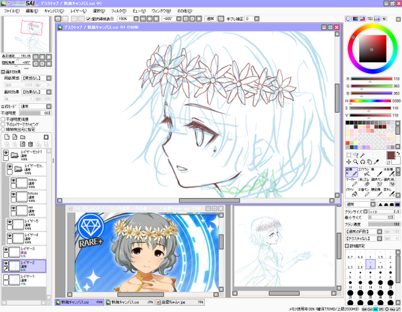
Task: Hide the レイヤー4 layer
Action: pos(9,236)
